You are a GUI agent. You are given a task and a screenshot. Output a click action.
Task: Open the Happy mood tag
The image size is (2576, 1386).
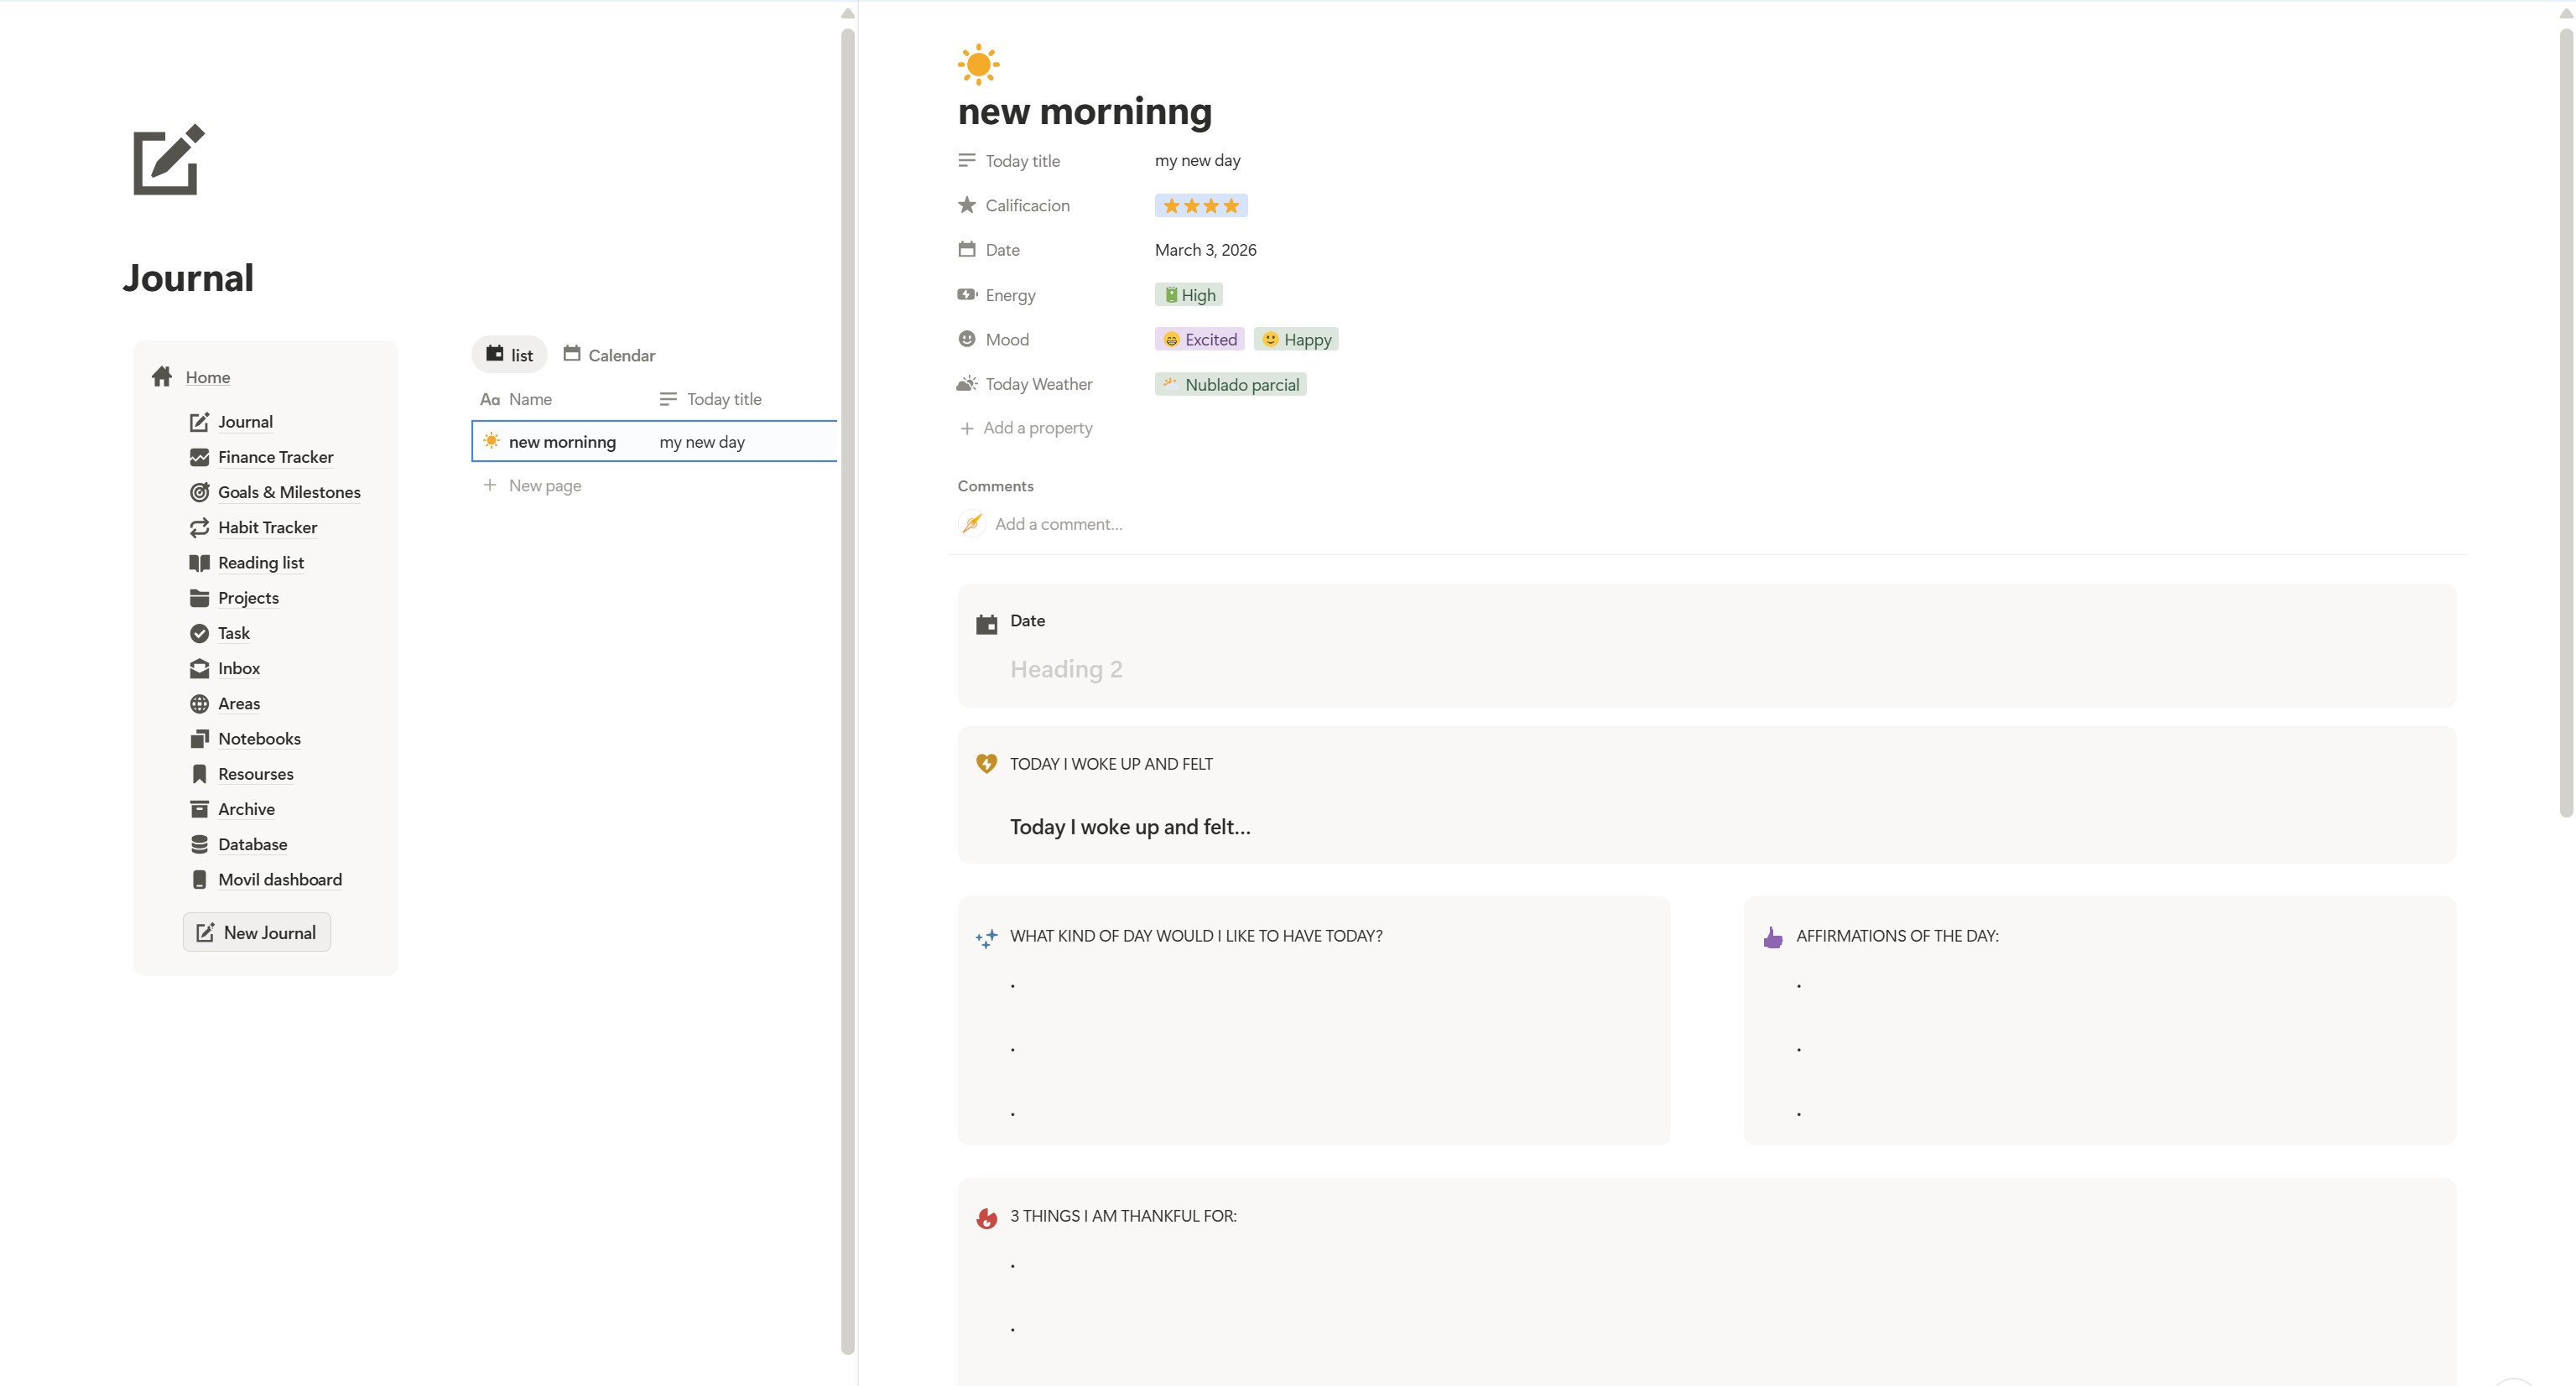1296,339
